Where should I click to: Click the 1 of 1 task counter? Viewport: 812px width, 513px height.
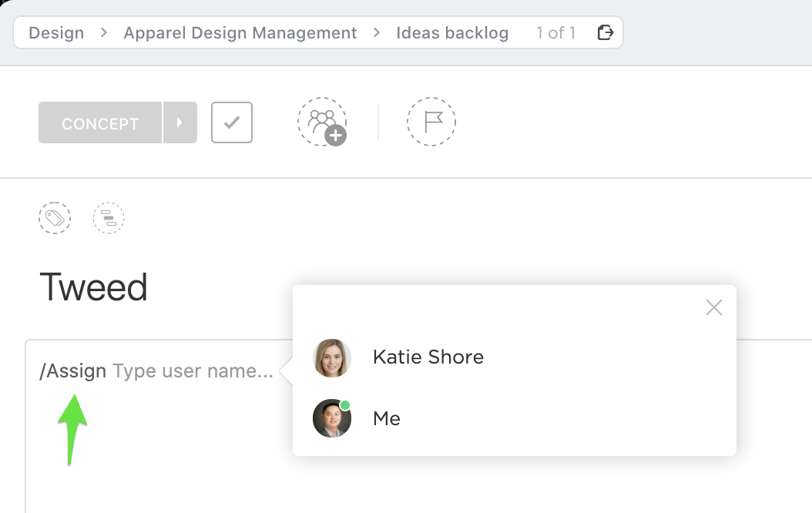coord(555,32)
